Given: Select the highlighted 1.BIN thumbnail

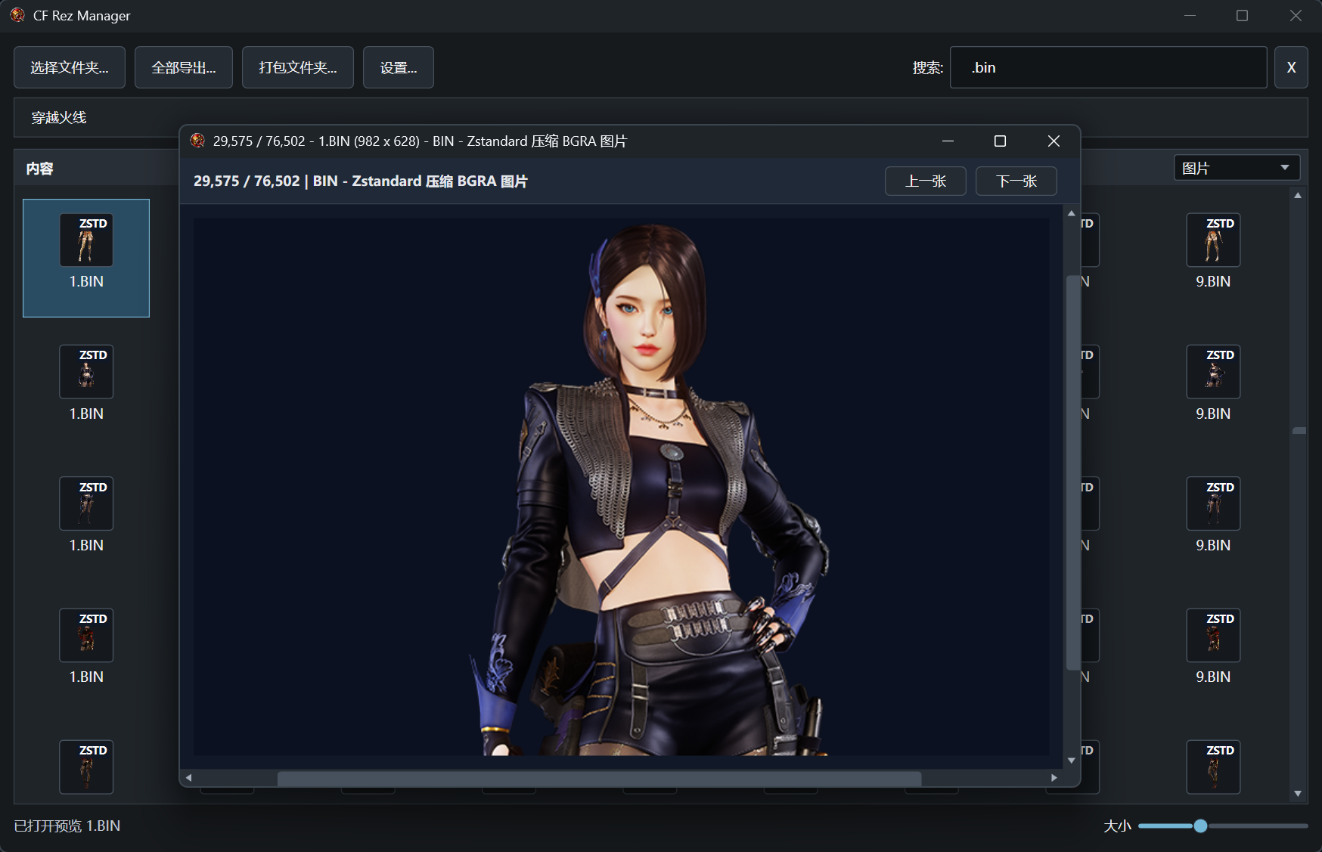Looking at the screenshot, I should pos(86,258).
